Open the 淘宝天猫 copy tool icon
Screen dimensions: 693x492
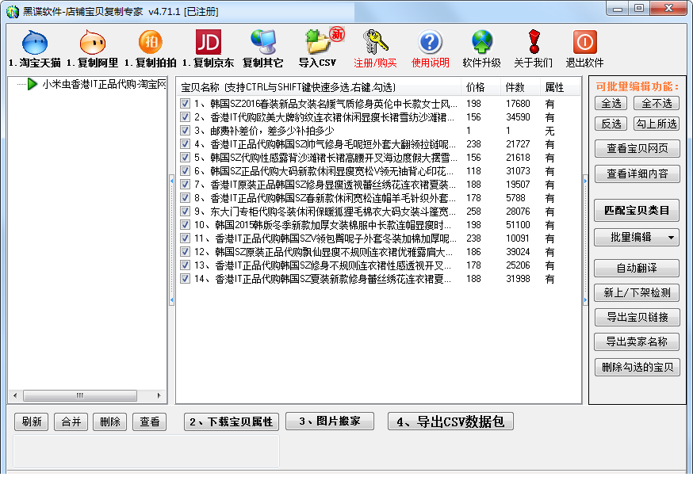tap(34, 43)
